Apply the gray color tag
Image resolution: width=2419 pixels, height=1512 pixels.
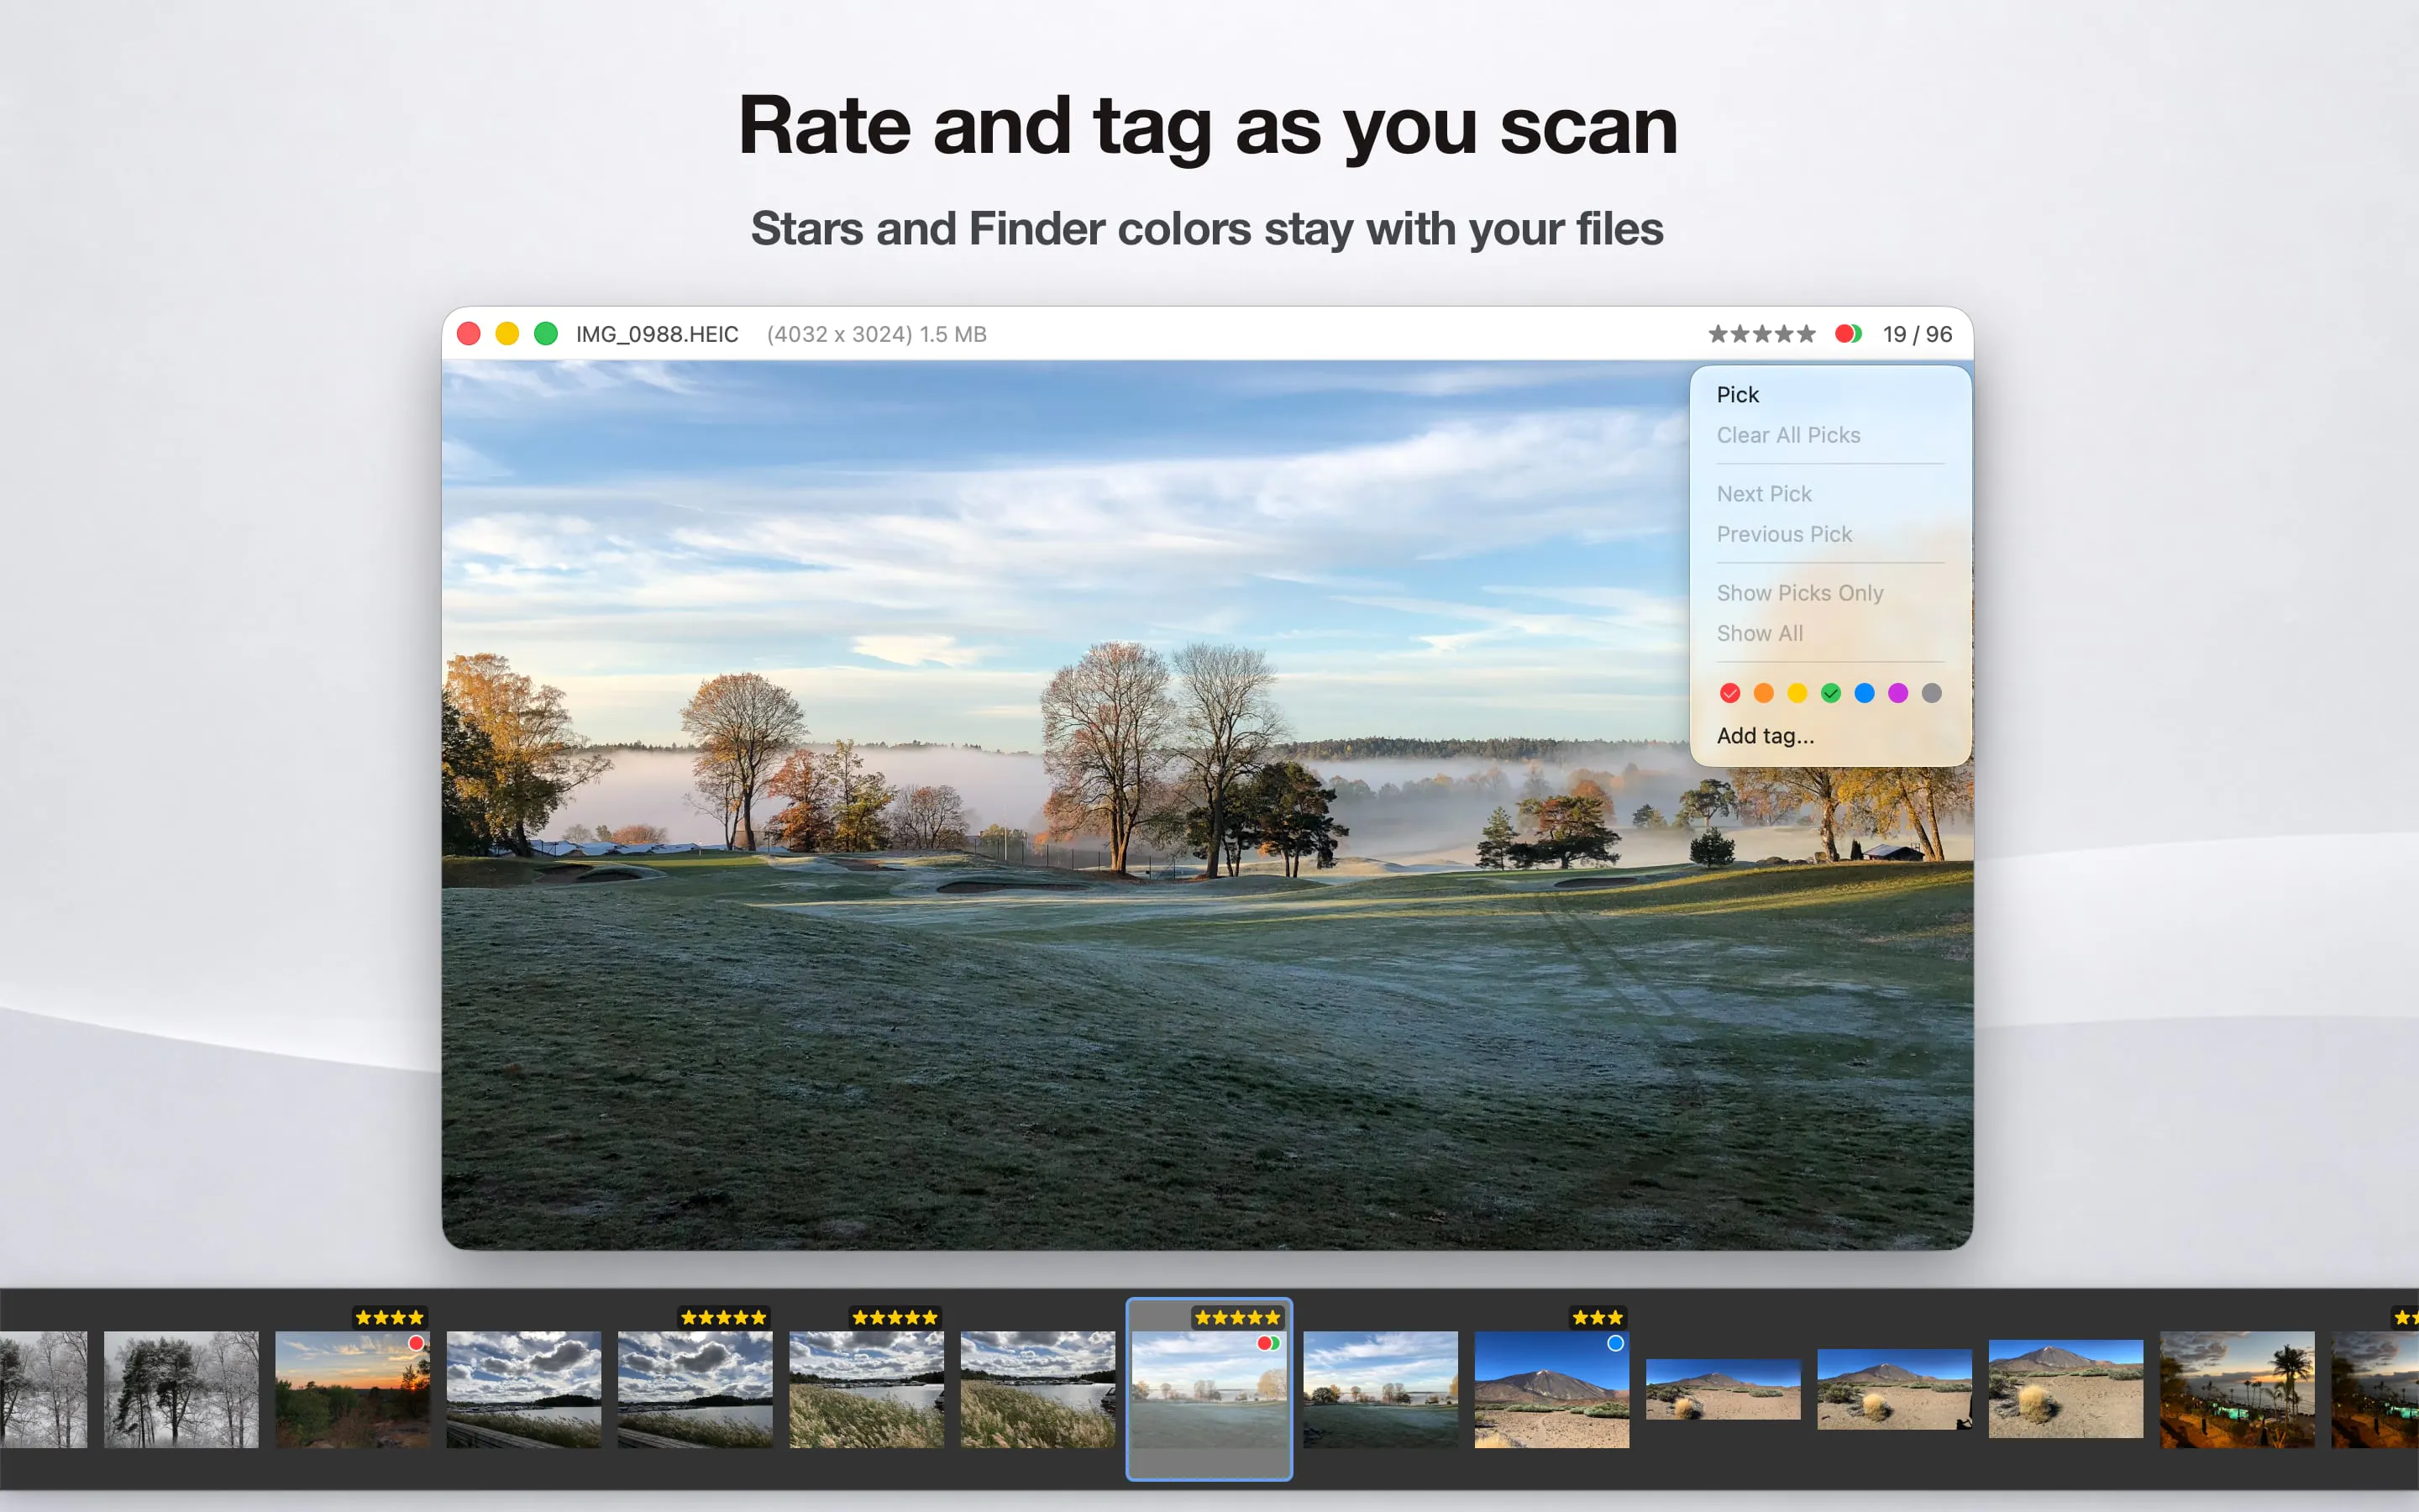click(1931, 693)
